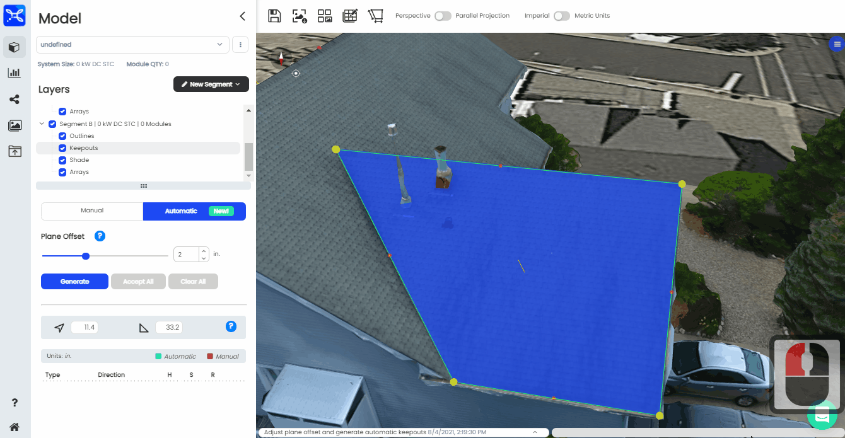
Task: Select the Segment B row in Layers
Action: 138,124
